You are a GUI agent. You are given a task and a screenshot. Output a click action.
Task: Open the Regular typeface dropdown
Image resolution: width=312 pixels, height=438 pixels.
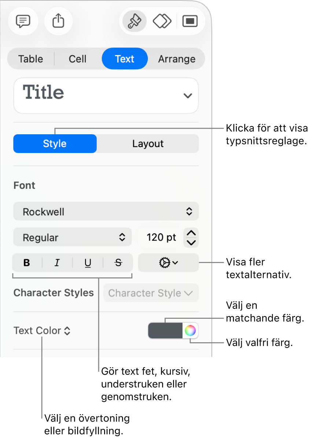pos(72,237)
